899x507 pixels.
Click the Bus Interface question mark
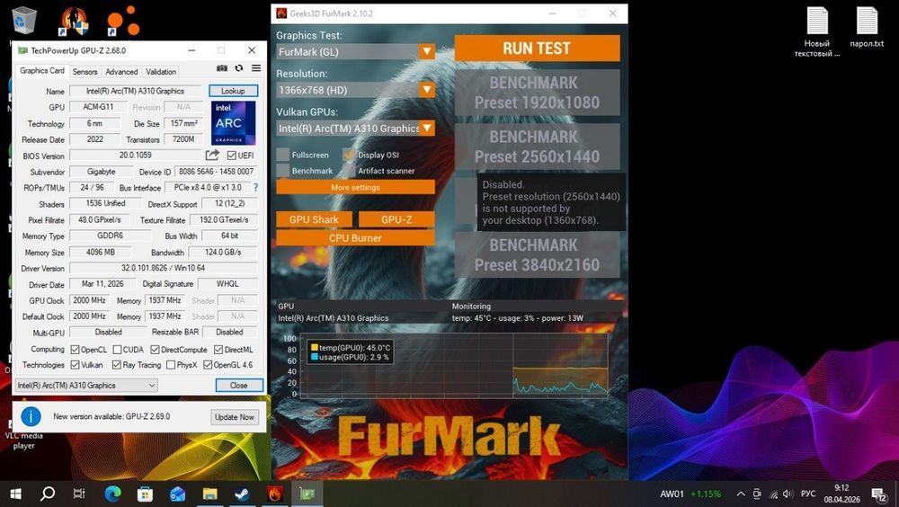(x=255, y=188)
